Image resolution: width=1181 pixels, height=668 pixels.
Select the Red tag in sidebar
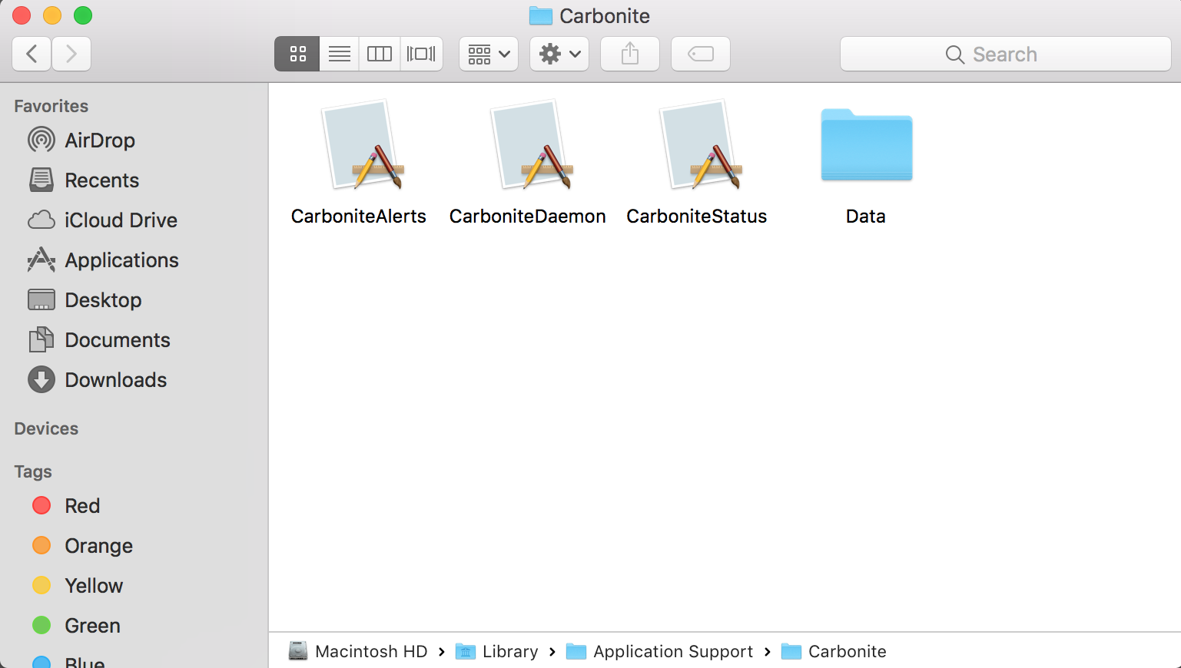(81, 506)
